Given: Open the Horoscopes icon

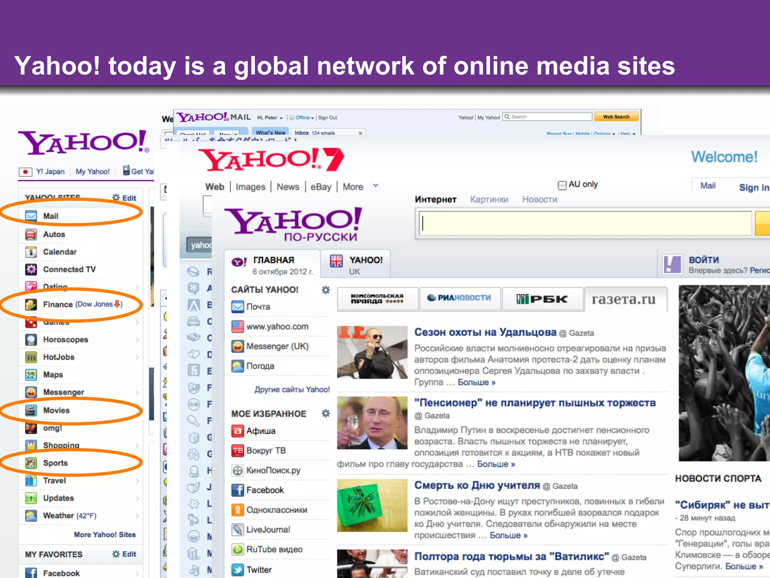Looking at the screenshot, I should (31, 339).
